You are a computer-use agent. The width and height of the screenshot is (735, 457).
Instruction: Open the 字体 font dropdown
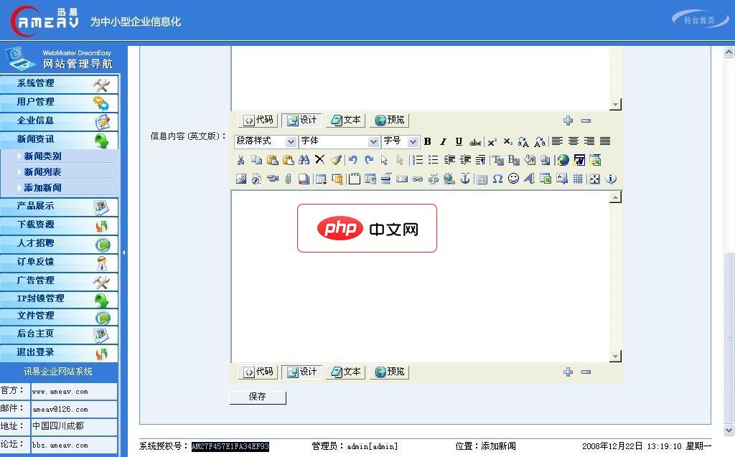(x=339, y=141)
